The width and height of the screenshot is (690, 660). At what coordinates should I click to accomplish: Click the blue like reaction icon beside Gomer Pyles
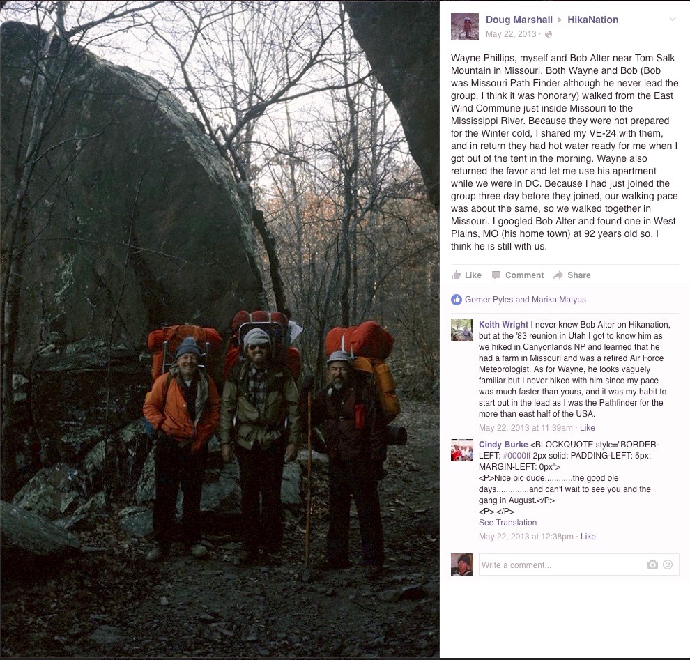point(457,300)
